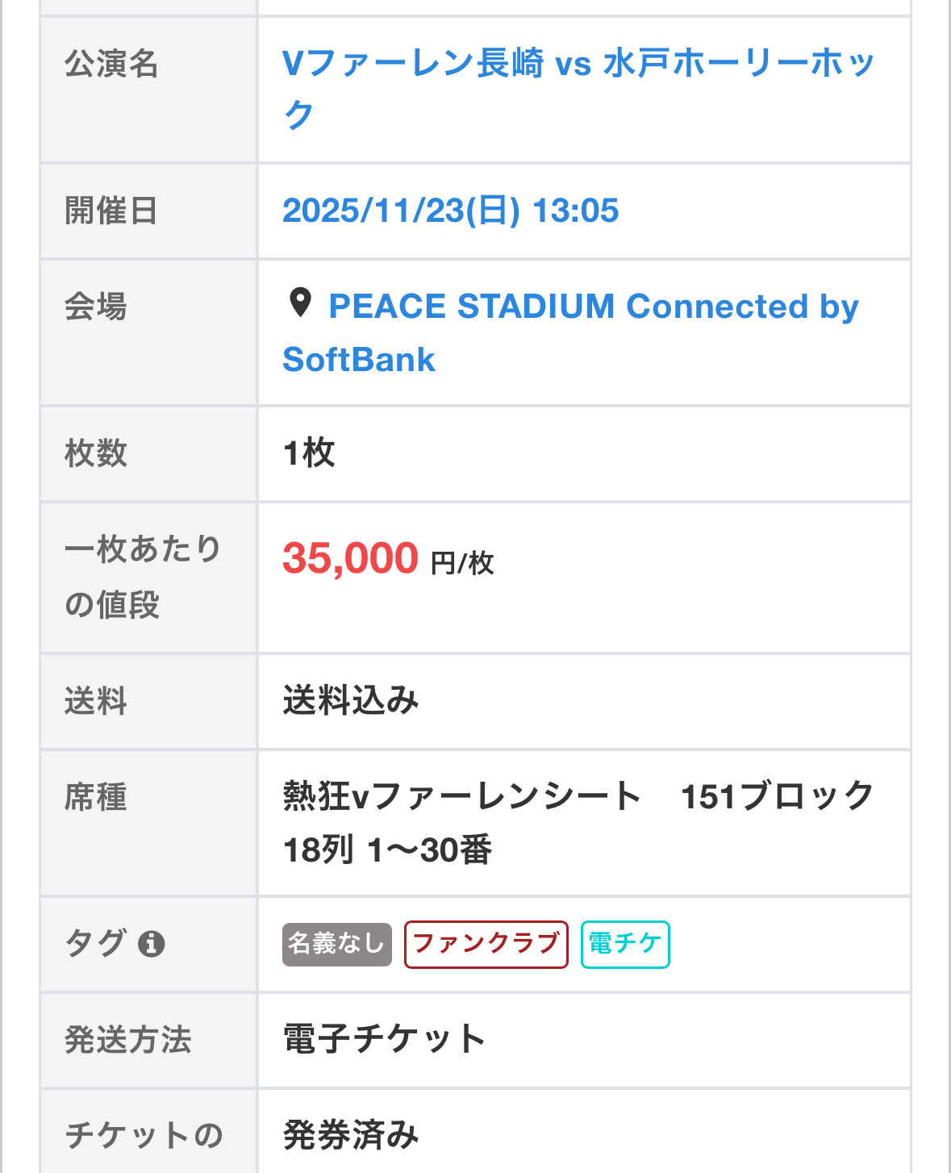Click the 一枚あたりの値段 row label

tap(143, 576)
